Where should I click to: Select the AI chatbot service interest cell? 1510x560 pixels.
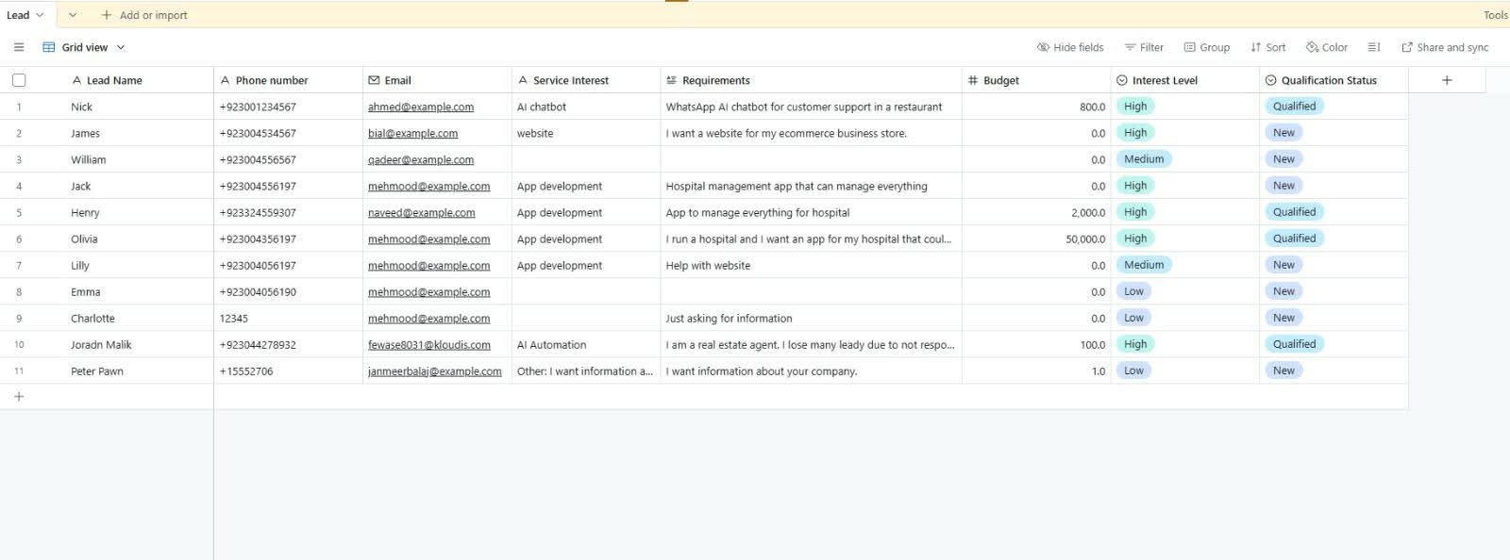(586, 107)
